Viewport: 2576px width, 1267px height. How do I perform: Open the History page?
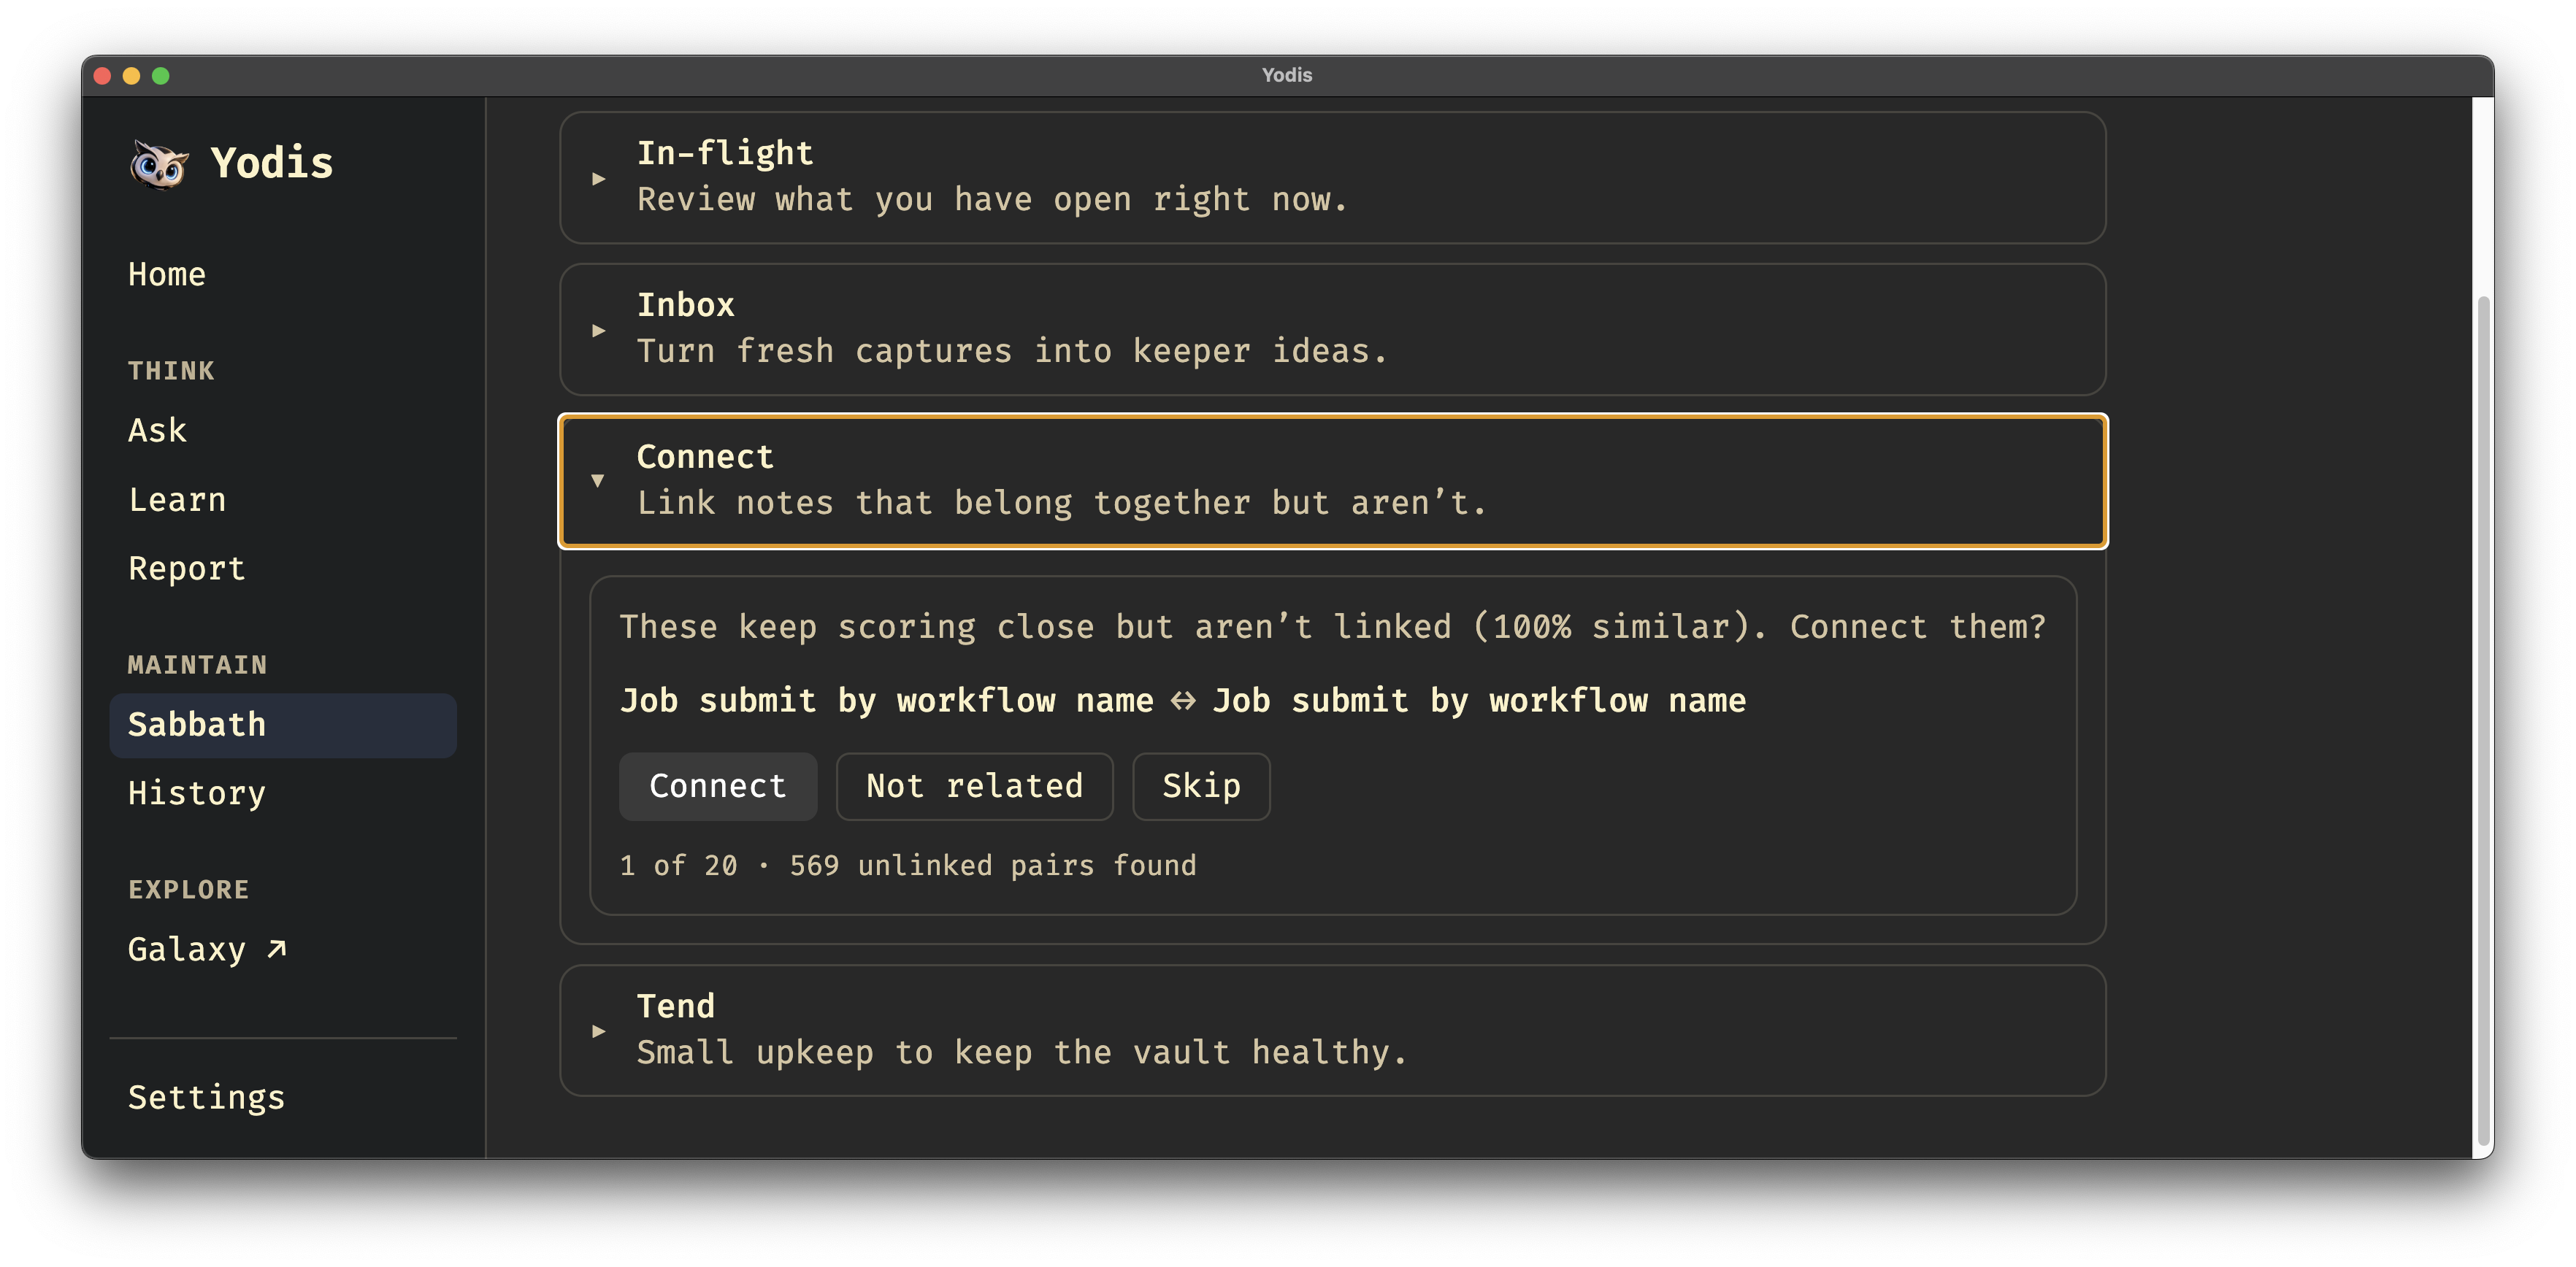[197, 793]
